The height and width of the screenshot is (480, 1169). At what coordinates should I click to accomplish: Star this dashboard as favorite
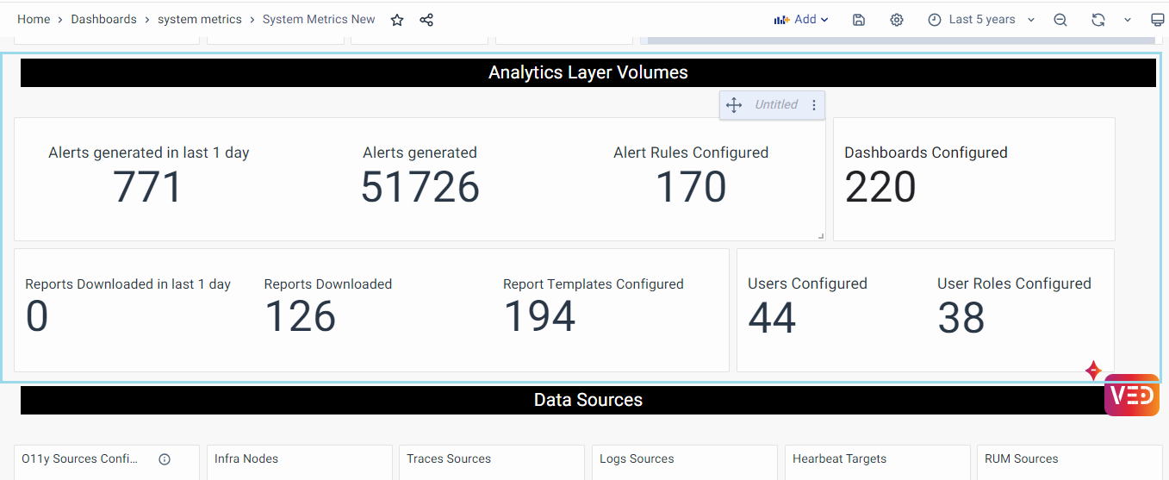[397, 20]
